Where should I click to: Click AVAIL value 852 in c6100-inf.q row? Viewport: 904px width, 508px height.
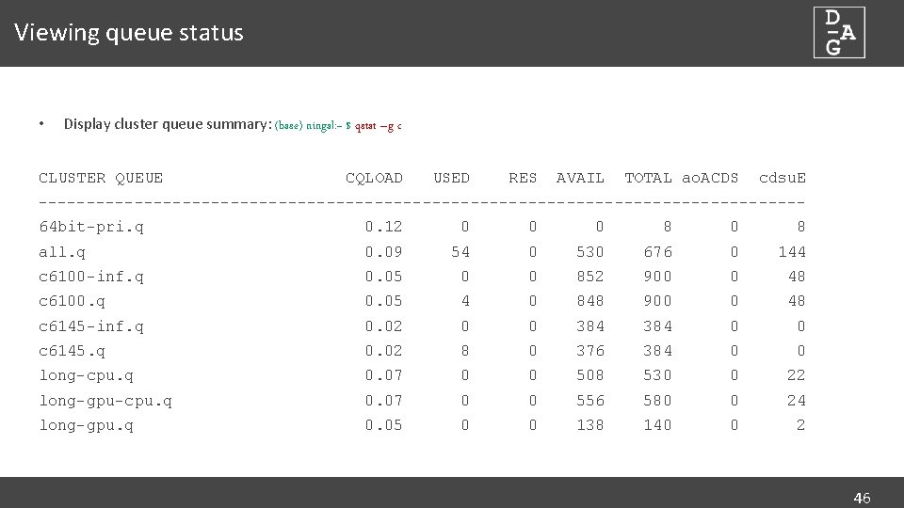[x=590, y=277]
